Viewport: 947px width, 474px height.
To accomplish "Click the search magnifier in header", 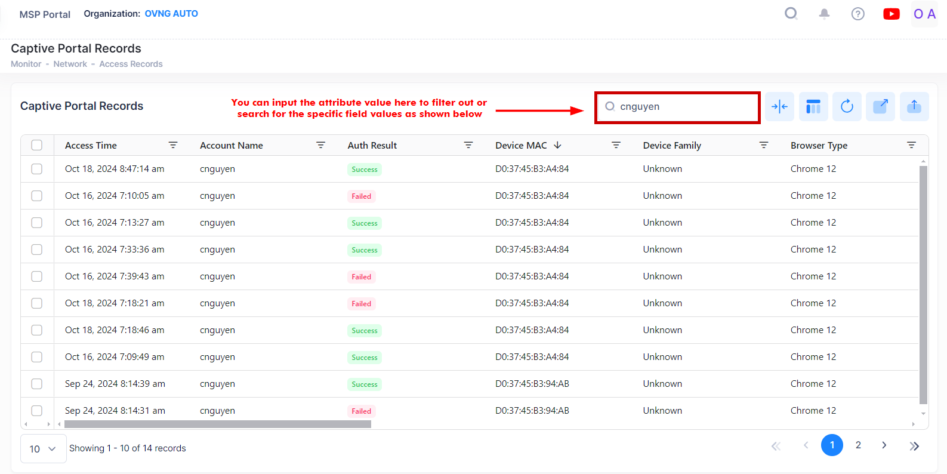I will (x=791, y=14).
